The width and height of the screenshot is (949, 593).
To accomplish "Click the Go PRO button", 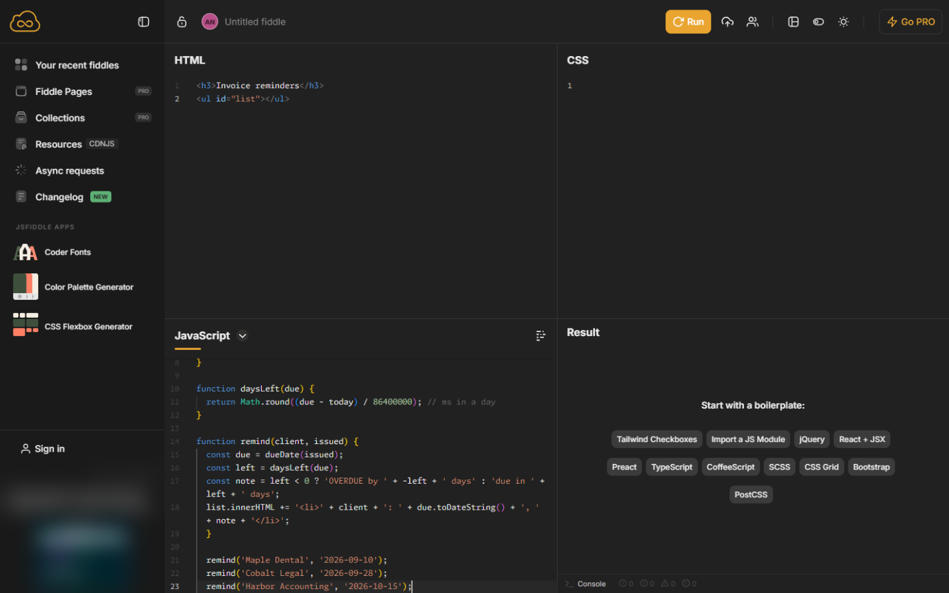I will point(911,22).
